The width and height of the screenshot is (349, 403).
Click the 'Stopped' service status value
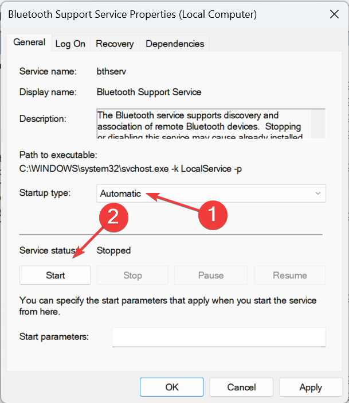[113, 250]
